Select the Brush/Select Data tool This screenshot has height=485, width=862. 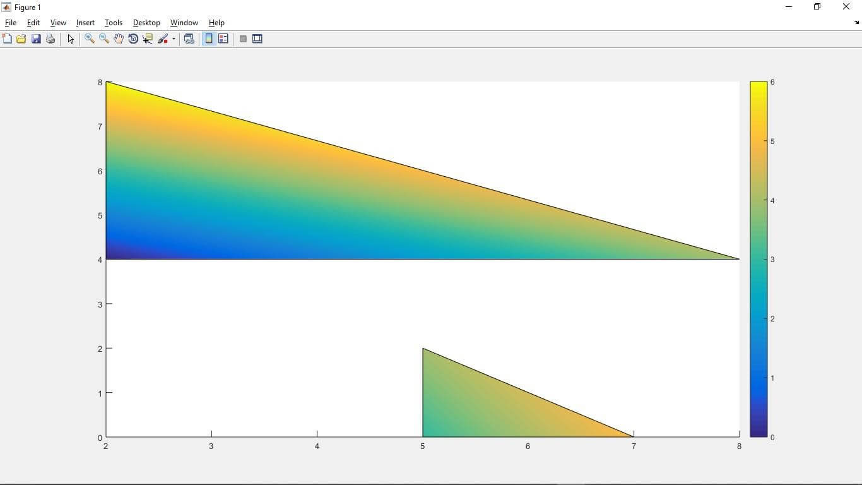pyautogui.click(x=162, y=39)
